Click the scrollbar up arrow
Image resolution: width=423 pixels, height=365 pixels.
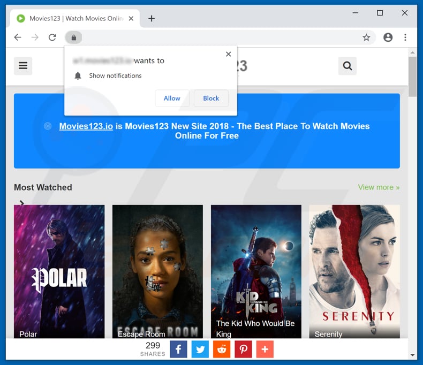tap(412, 52)
